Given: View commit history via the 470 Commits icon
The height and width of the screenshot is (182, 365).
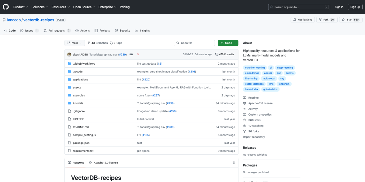Looking at the screenshot, I should [x=217, y=54].
